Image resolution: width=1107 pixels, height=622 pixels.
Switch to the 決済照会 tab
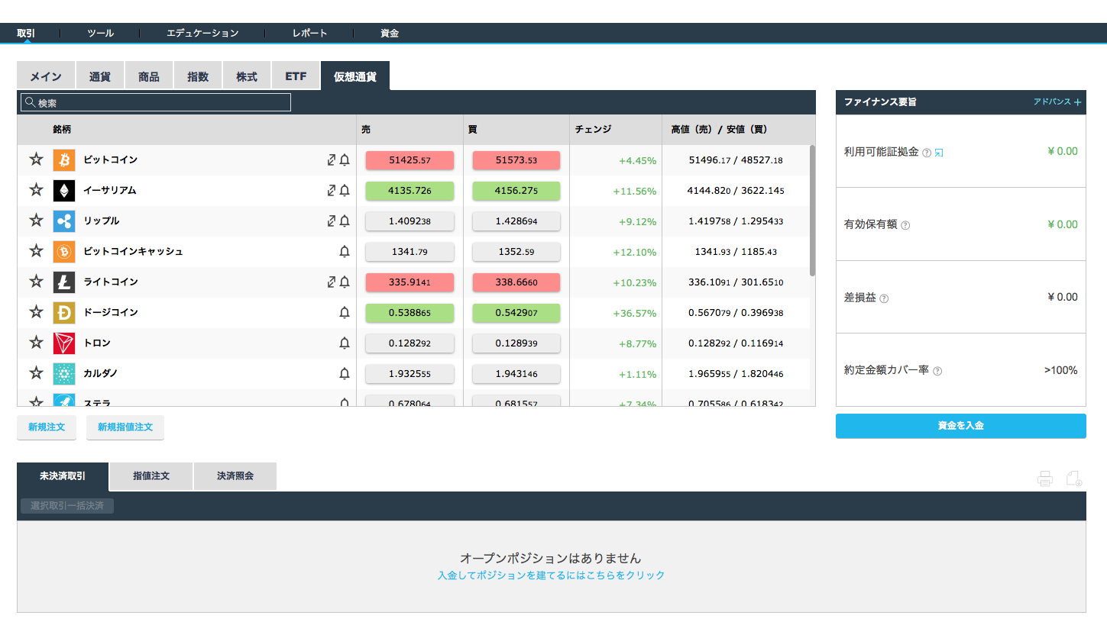click(x=235, y=476)
